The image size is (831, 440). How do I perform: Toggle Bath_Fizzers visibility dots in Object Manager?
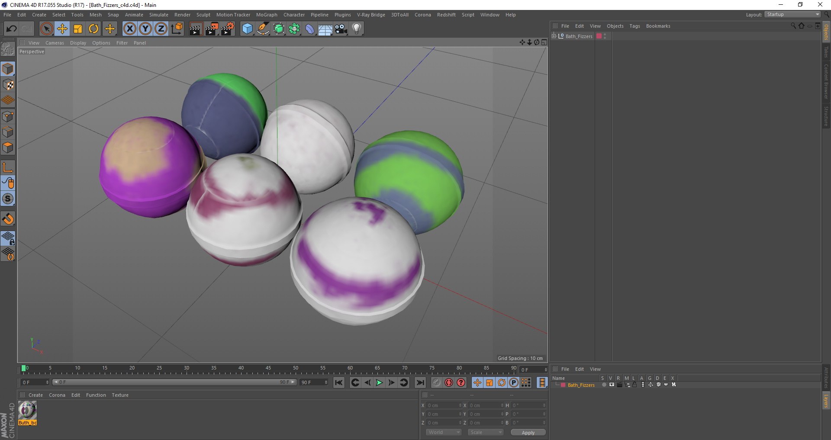click(605, 36)
